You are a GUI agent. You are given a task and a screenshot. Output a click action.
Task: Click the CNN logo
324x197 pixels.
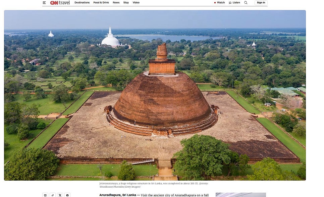pyautogui.click(x=54, y=3)
